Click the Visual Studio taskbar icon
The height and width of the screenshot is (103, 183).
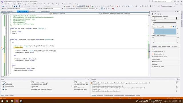[x=17, y=101]
